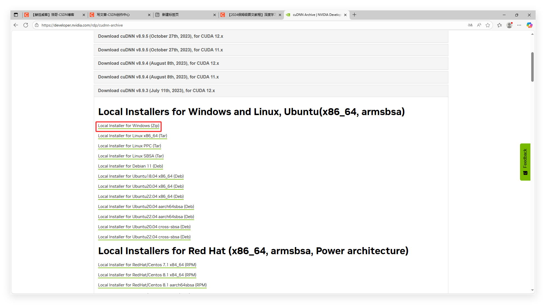The height and width of the screenshot is (305, 546).
Task: Add page to favorites with the star icon
Action: click(488, 25)
